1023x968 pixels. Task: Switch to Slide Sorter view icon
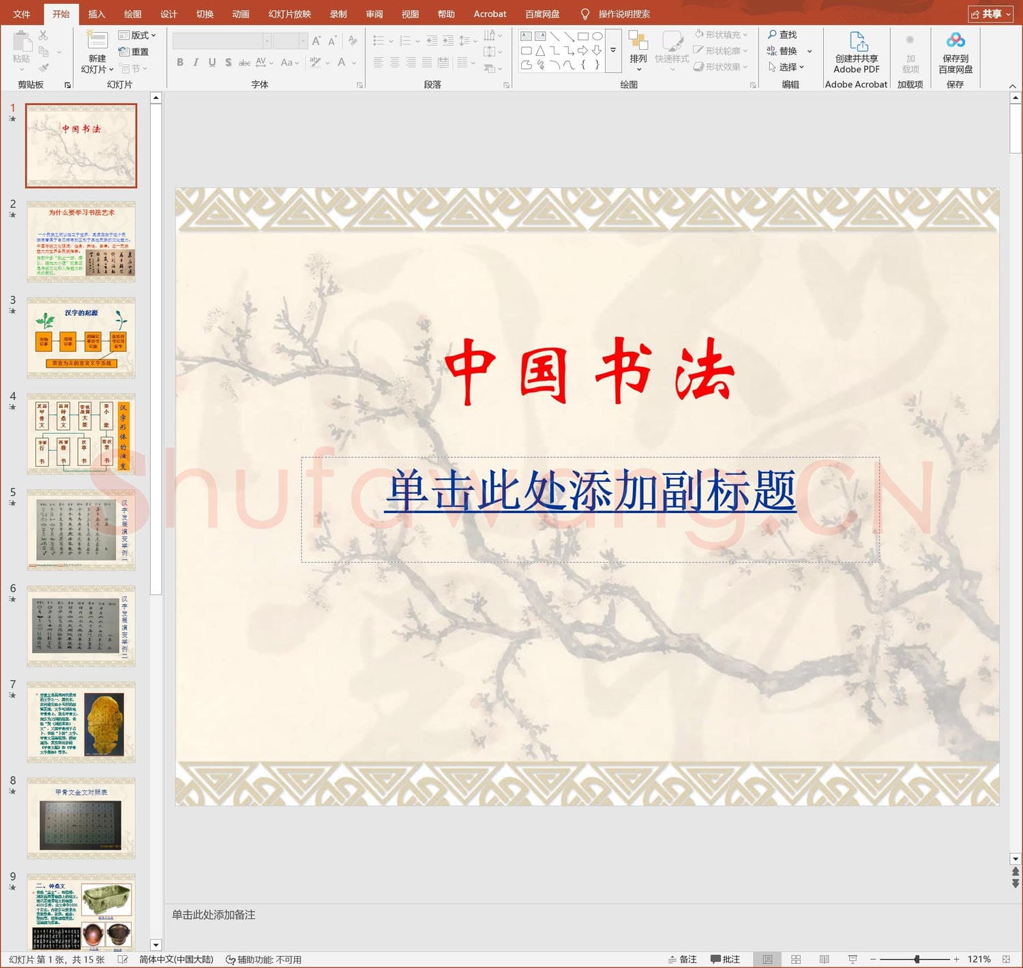point(796,959)
